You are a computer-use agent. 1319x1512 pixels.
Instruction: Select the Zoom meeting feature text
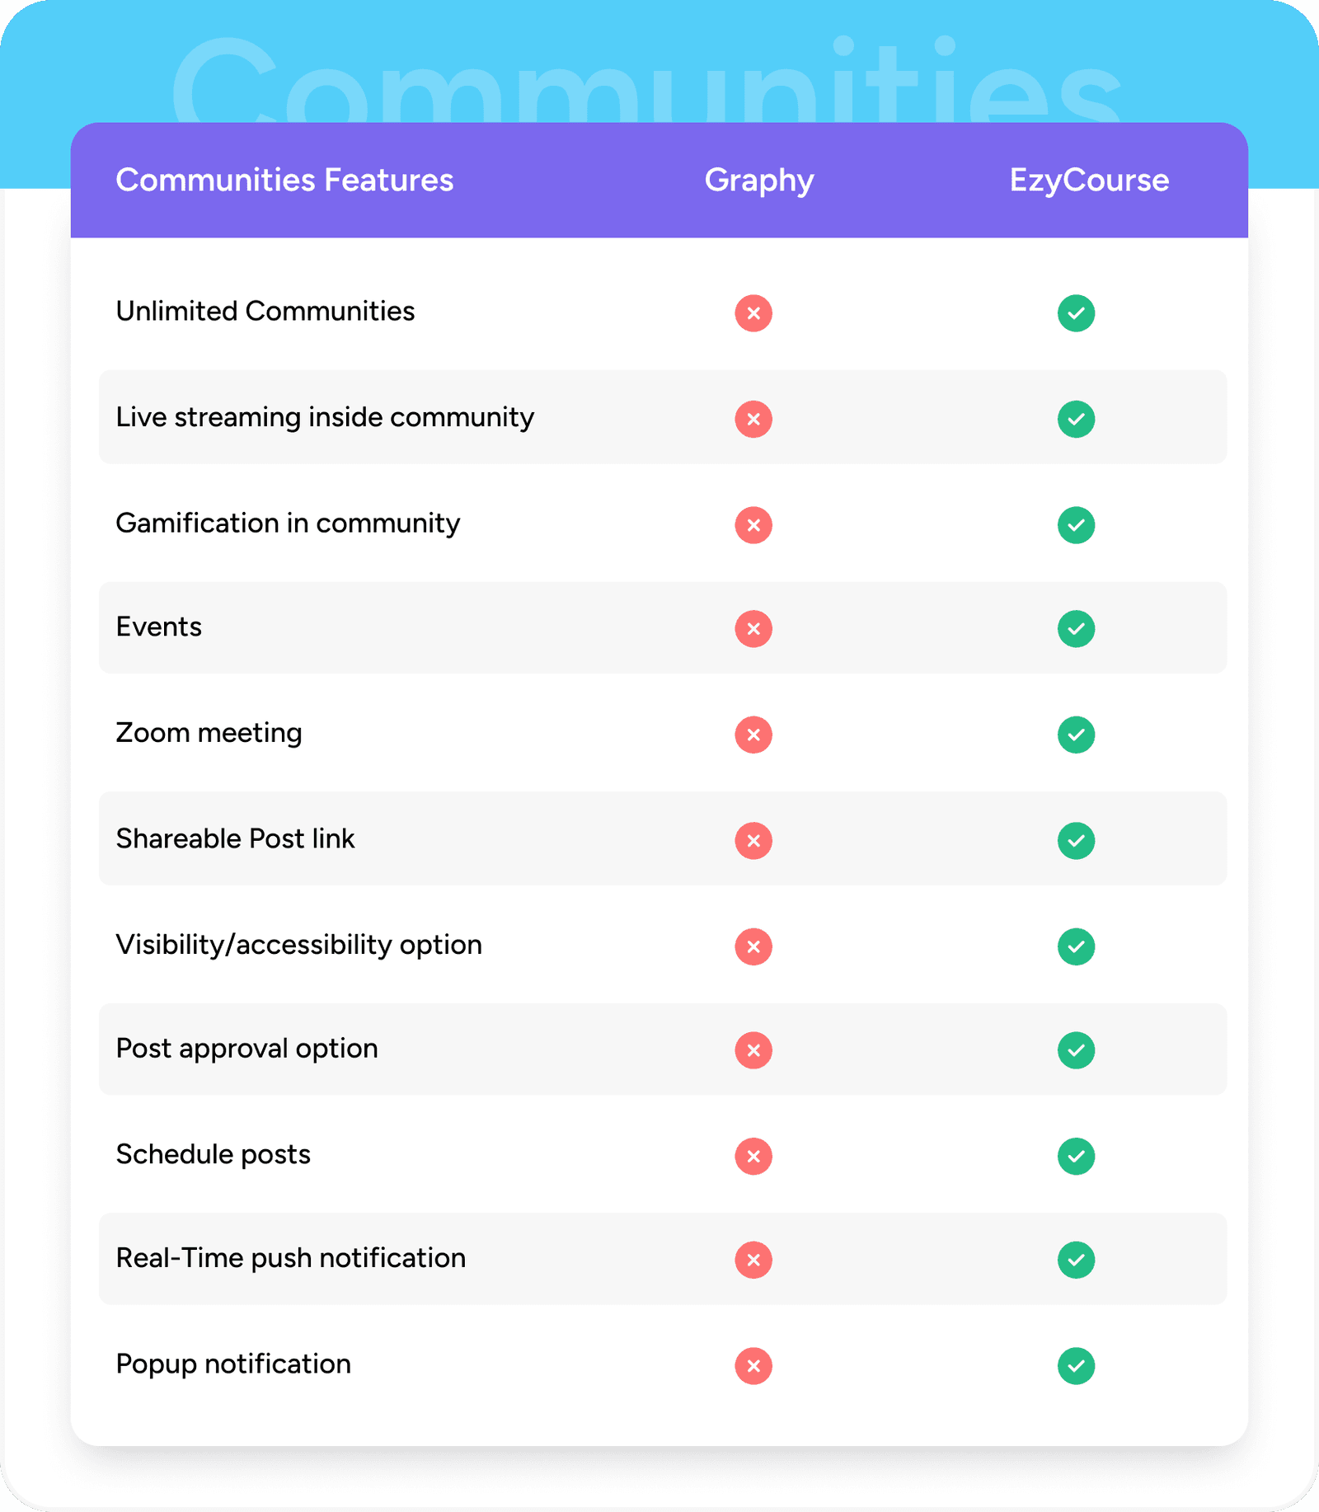click(209, 733)
